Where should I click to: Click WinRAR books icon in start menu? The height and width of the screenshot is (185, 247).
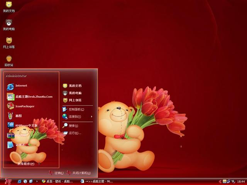click(x=10, y=135)
